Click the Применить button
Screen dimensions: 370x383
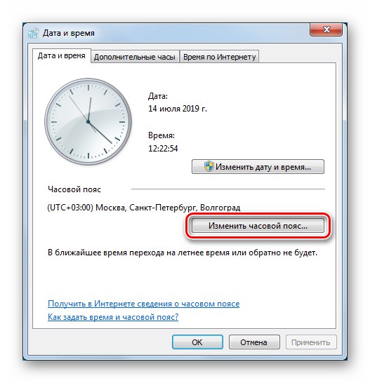[x=311, y=342]
